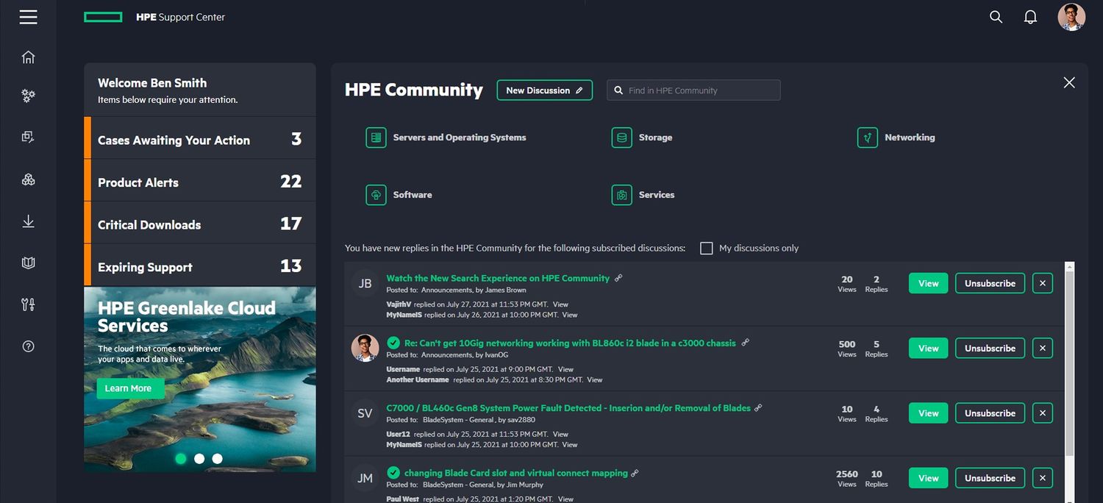Viewport: 1103px width, 503px height.
Task: Open Product Alerts item
Action: 200,181
